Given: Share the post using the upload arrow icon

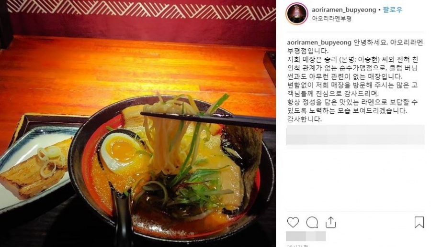Looking at the screenshot, I should click(330, 222).
